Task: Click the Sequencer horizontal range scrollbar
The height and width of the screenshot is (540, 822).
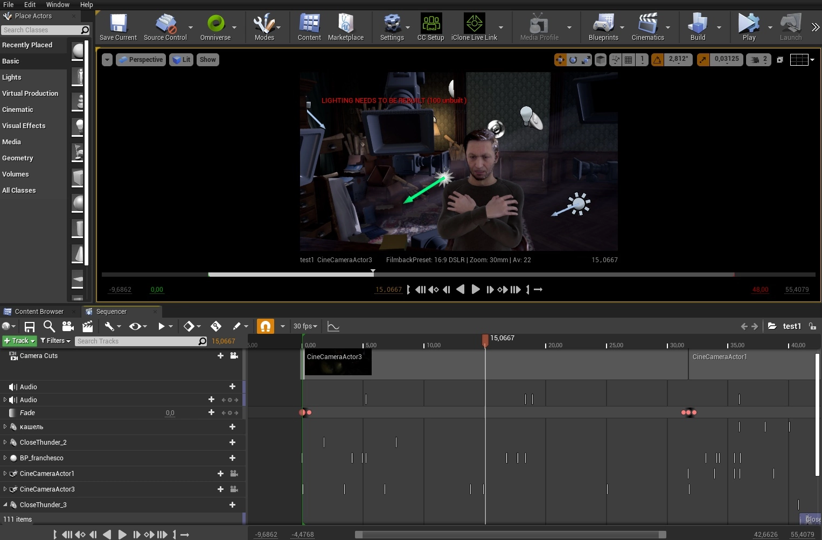Action: pyautogui.click(x=511, y=535)
